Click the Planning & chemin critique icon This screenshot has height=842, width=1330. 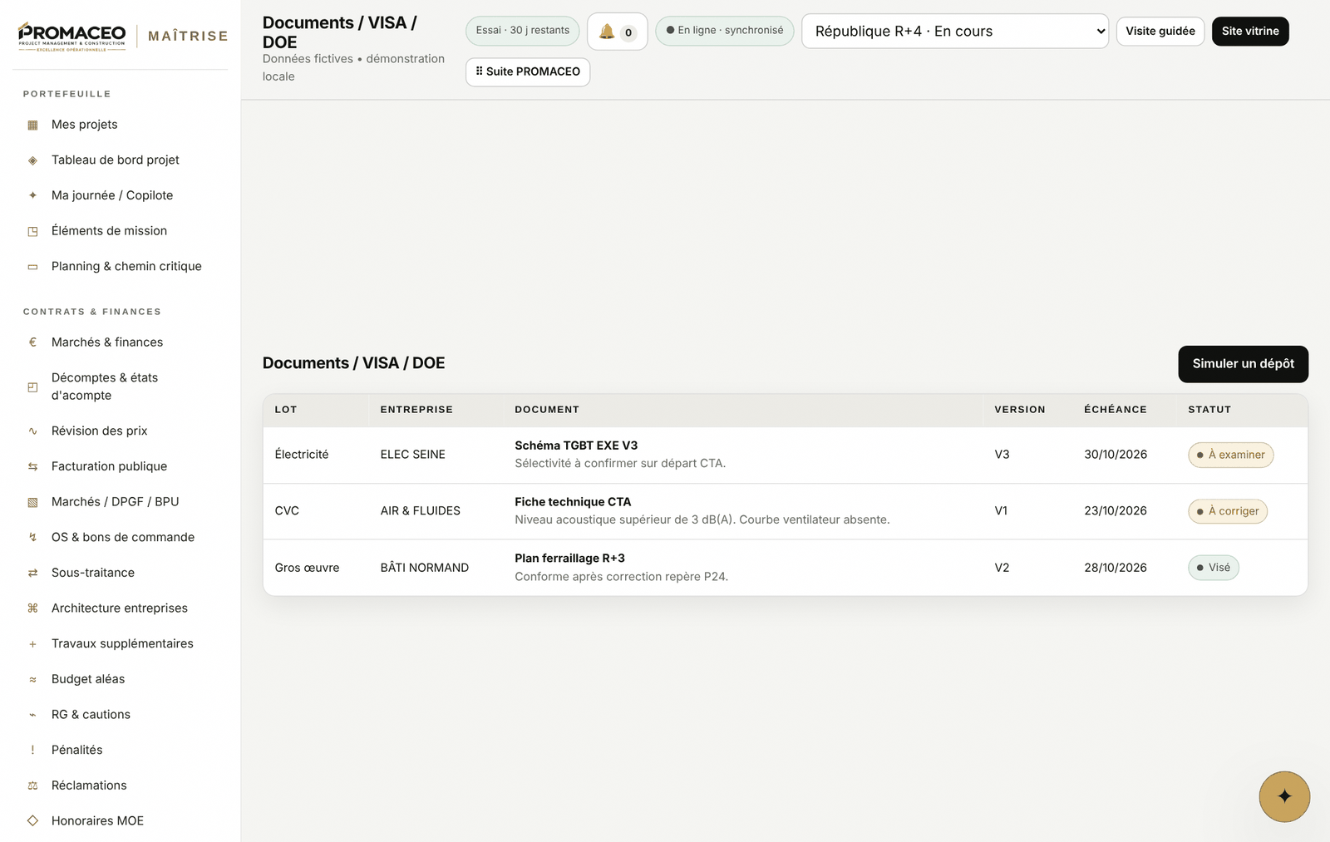[x=32, y=267]
